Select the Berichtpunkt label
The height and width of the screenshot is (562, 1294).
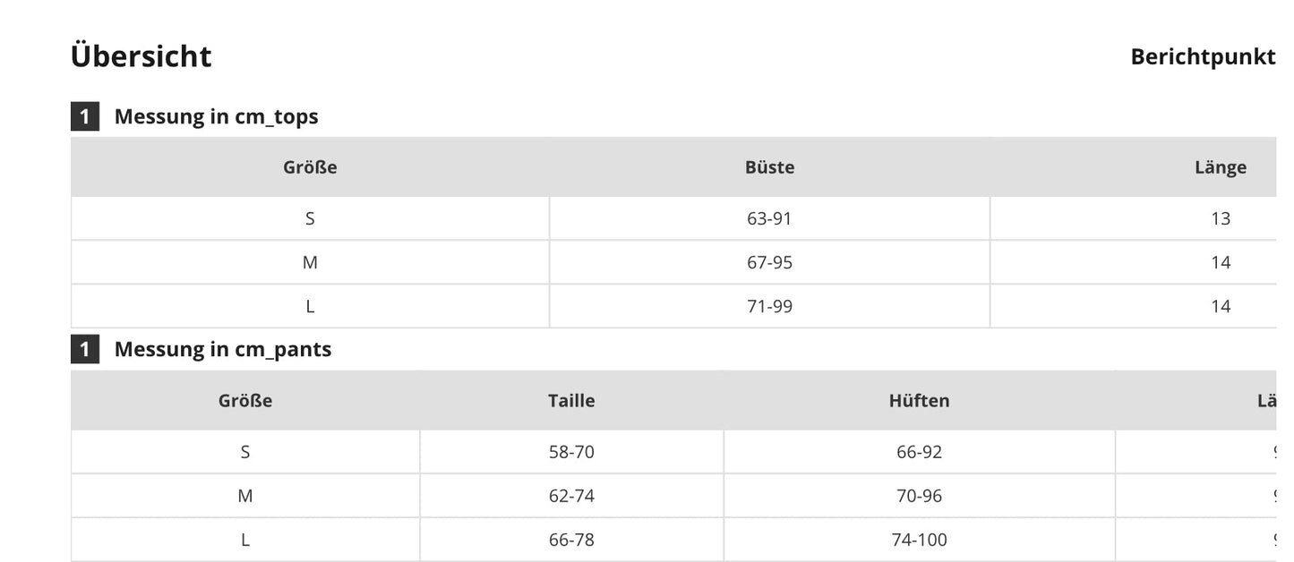coord(1202,56)
